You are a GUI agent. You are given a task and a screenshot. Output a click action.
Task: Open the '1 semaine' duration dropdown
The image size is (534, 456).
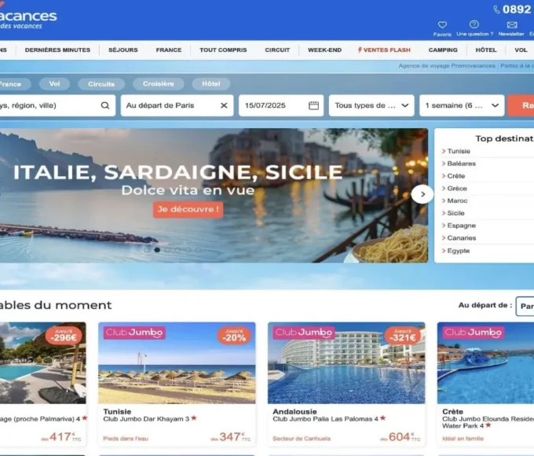462,105
